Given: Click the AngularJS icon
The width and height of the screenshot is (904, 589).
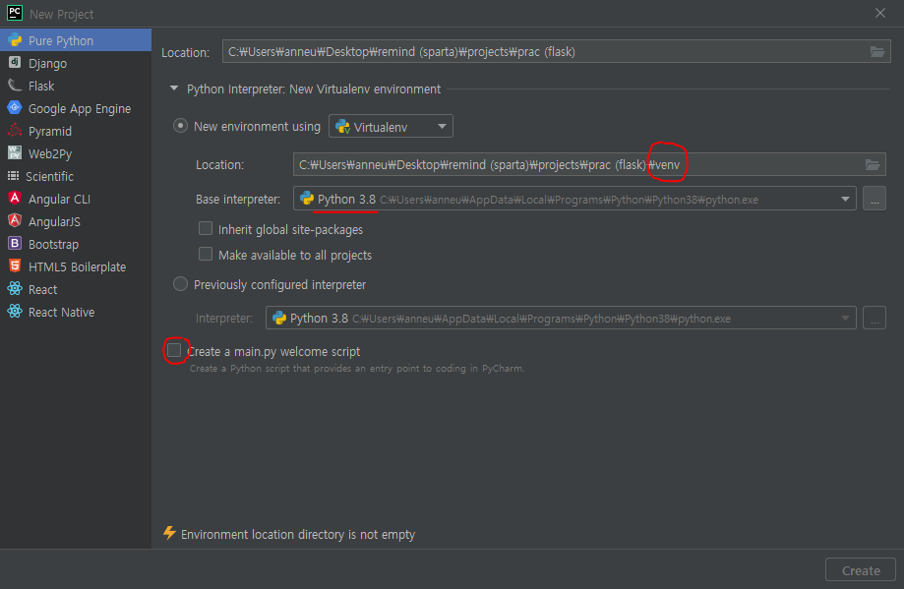Looking at the screenshot, I should (15, 220).
